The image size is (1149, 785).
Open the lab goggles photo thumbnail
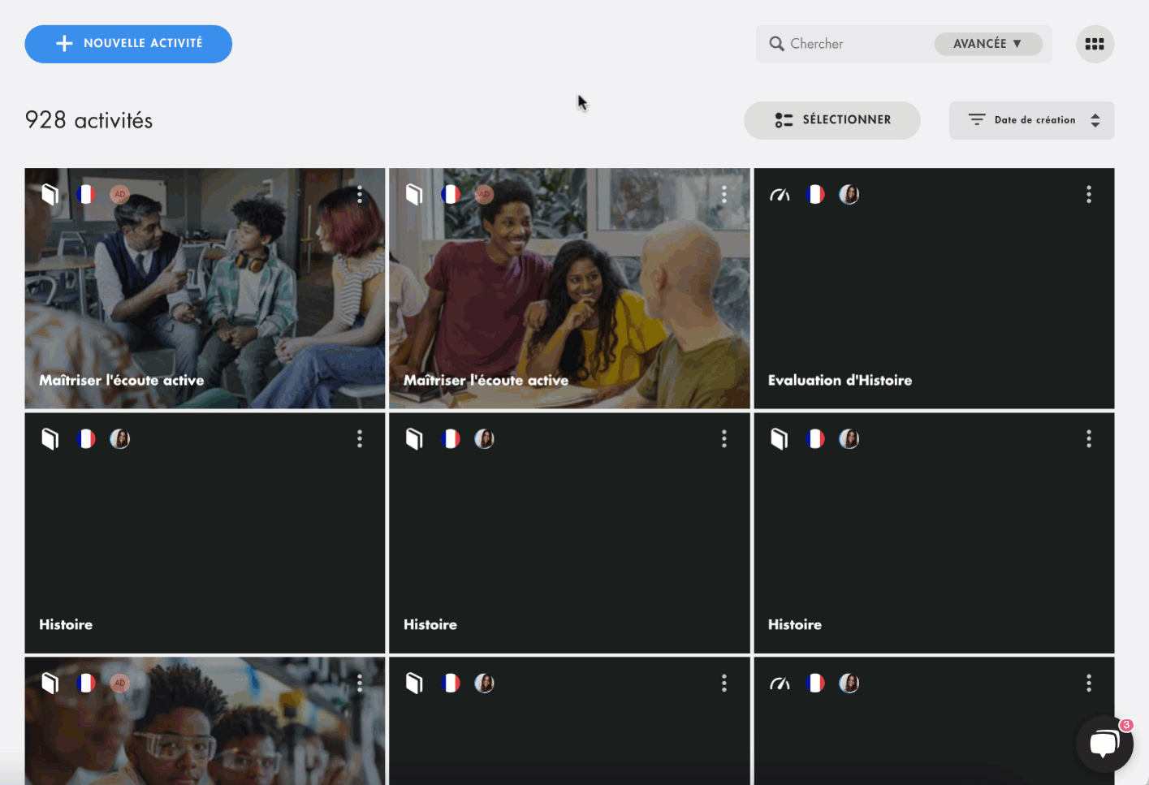205,721
